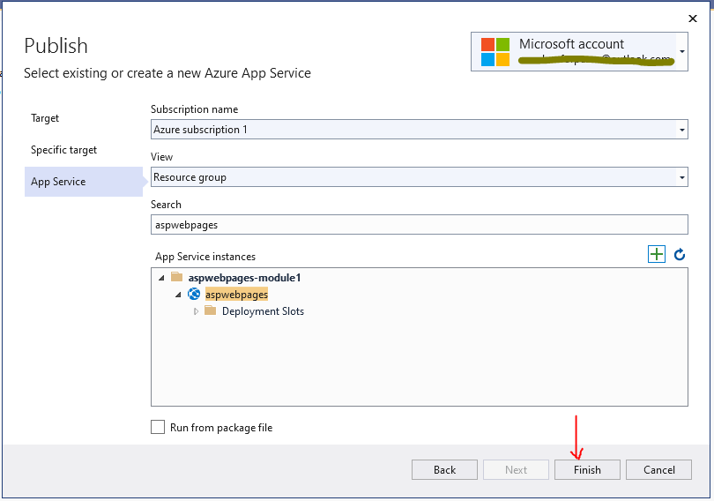Click the Subscription name label
Screen dimensions: 714x501
(x=195, y=109)
